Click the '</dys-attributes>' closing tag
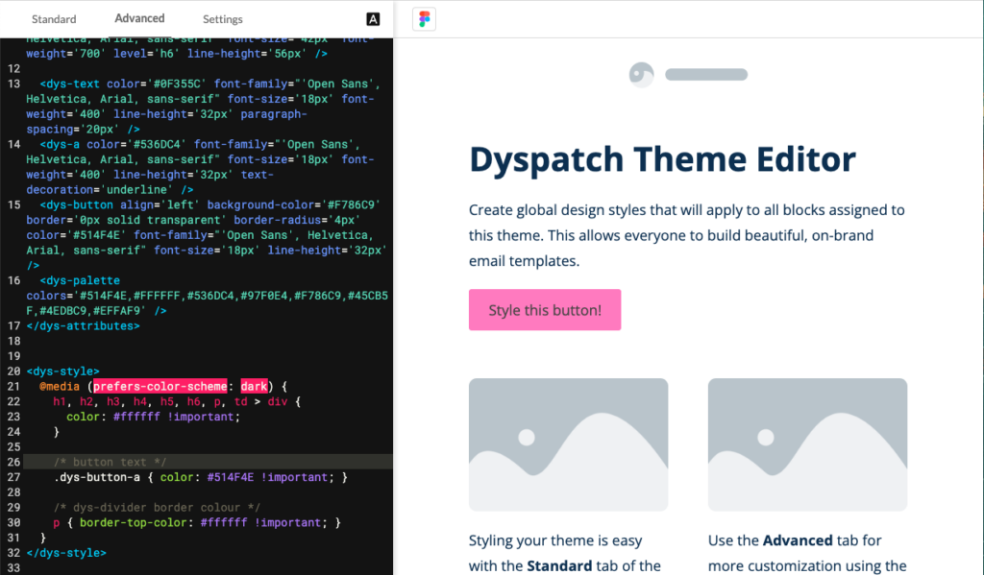The width and height of the screenshot is (984, 575). [x=83, y=326]
